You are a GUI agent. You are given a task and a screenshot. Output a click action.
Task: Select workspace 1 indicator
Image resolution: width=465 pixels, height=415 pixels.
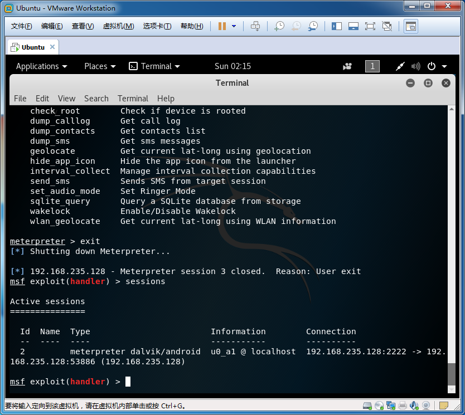372,66
